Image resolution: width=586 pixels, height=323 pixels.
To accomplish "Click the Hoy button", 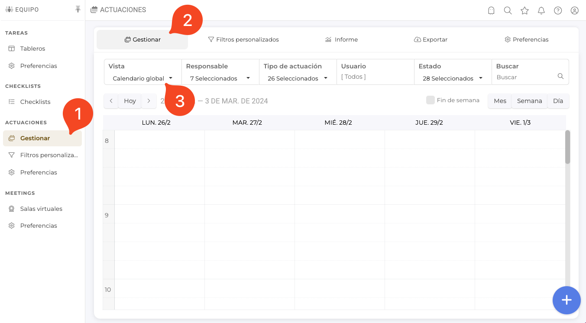I will tap(130, 101).
